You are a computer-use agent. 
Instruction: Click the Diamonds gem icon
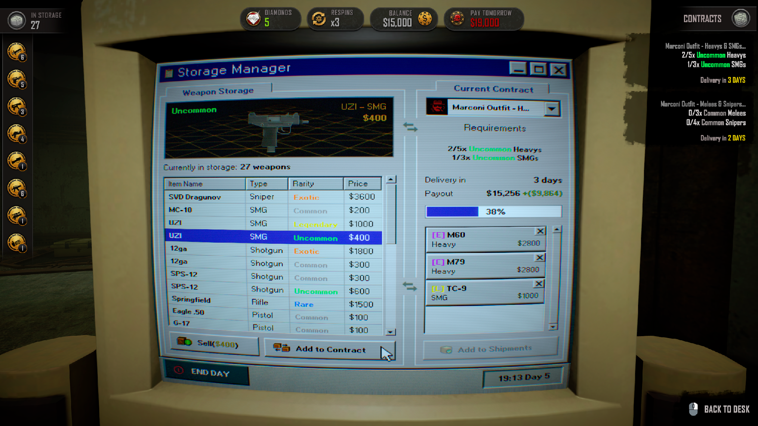tap(254, 18)
